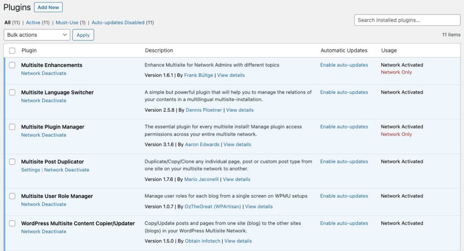The image size is (464, 251).
Task: View details of Multisite Post Duplicator 1.7.6
Action: tap(237, 180)
